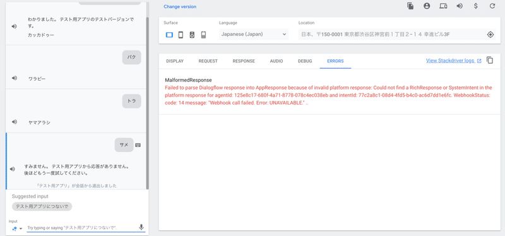Screen dimensions: 505x236
Task: Click the location address input field
Action: point(392,34)
